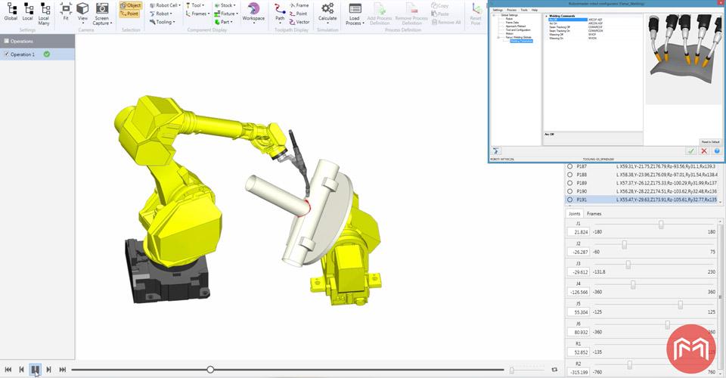
Task: Jump to simulation end
Action: point(63,370)
